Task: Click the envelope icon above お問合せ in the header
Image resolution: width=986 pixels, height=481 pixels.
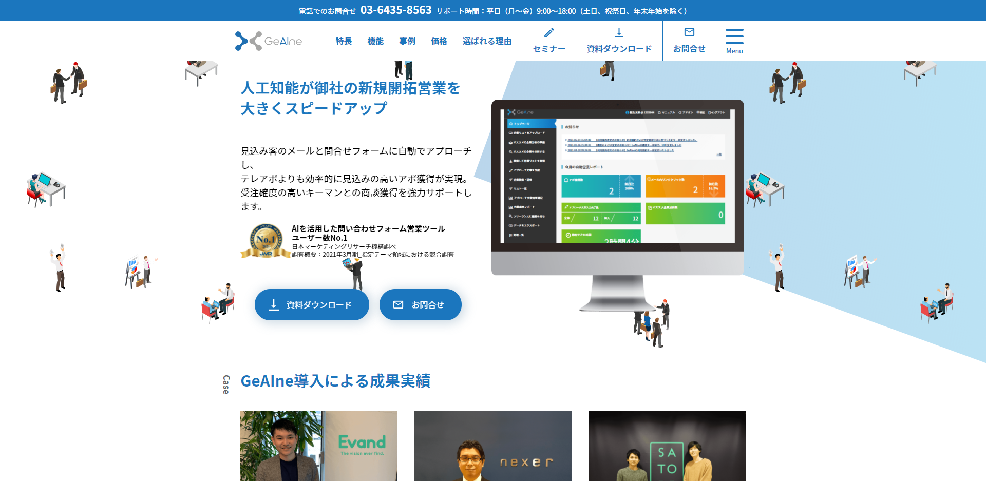Action: pos(689,32)
